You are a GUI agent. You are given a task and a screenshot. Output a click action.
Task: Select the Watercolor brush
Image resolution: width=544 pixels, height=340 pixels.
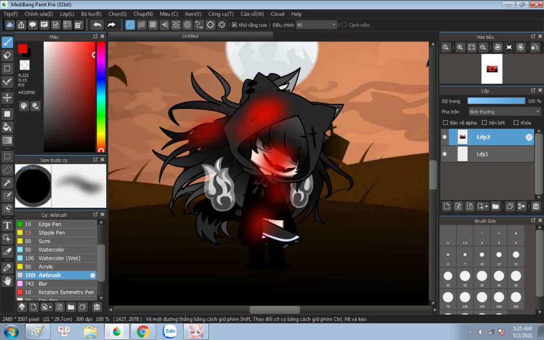pyautogui.click(x=56, y=250)
